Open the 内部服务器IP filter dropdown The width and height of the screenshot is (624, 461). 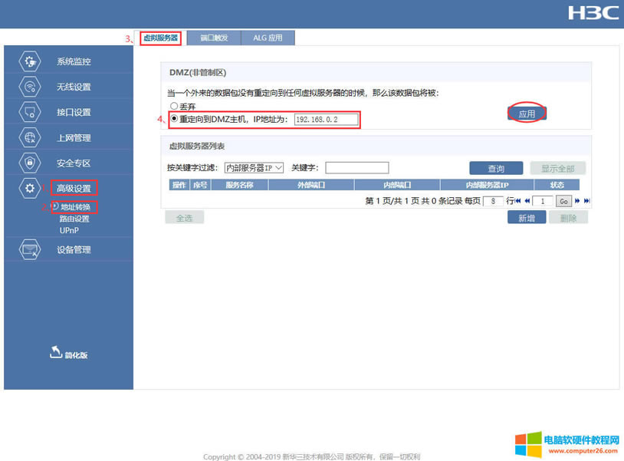point(253,167)
